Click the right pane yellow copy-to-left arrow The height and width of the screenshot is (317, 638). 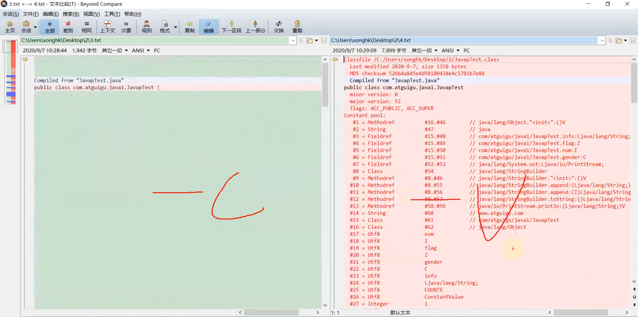pyautogui.click(x=335, y=59)
